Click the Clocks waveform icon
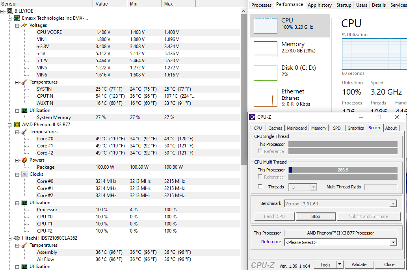Viewport: 407px width, 270px height. [x=24, y=174]
